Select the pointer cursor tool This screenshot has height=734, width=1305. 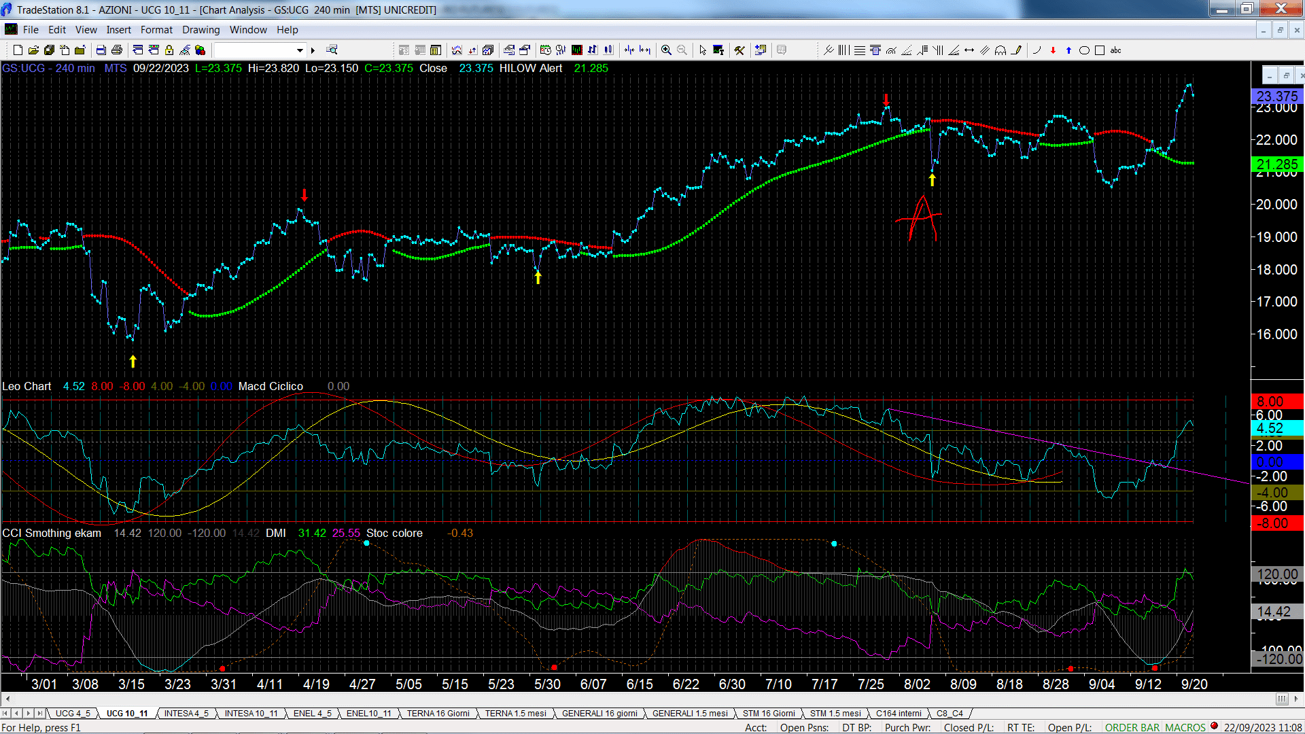point(703,50)
